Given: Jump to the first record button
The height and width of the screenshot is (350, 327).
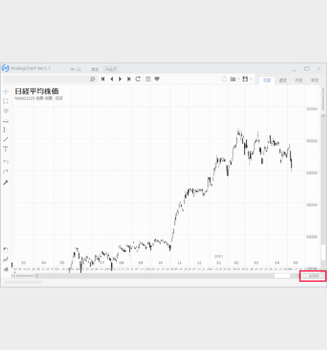Looking at the screenshot, I should pyautogui.click(x=103, y=79).
